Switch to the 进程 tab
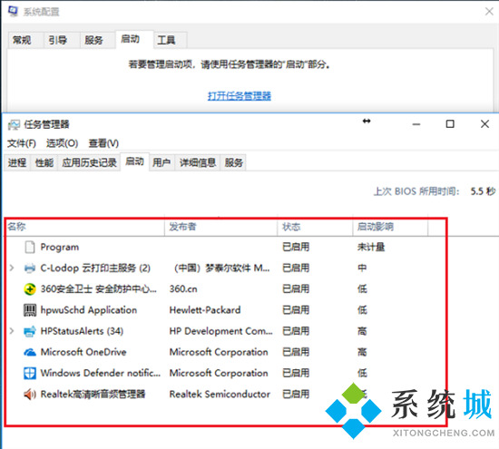The height and width of the screenshot is (449, 499). tap(17, 162)
